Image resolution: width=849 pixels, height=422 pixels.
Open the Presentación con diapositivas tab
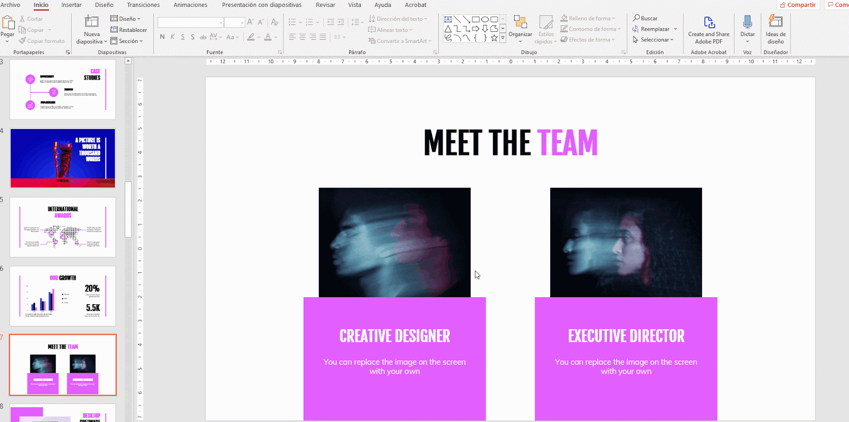coord(262,5)
